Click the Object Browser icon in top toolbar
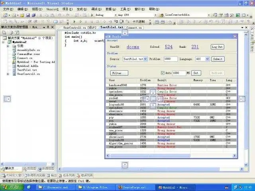The width and height of the screenshot is (255, 191). 226,15
